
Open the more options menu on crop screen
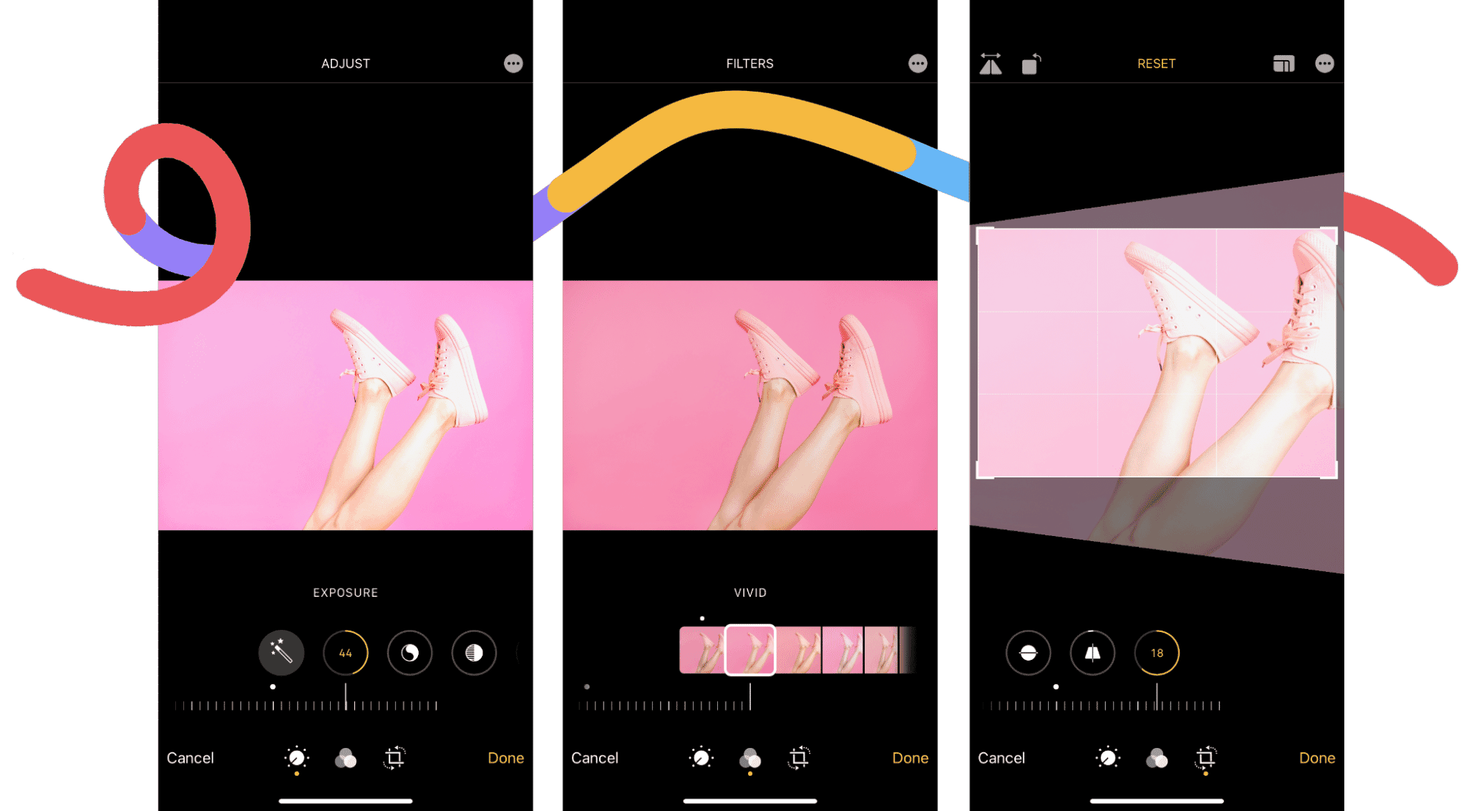pyautogui.click(x=1324, y=64)
